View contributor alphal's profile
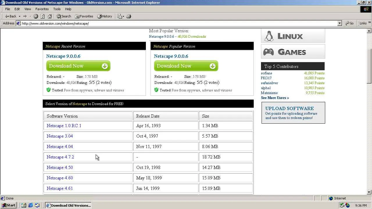The width and height of the screenshot is (372, 209). click(x=266, y=88)
